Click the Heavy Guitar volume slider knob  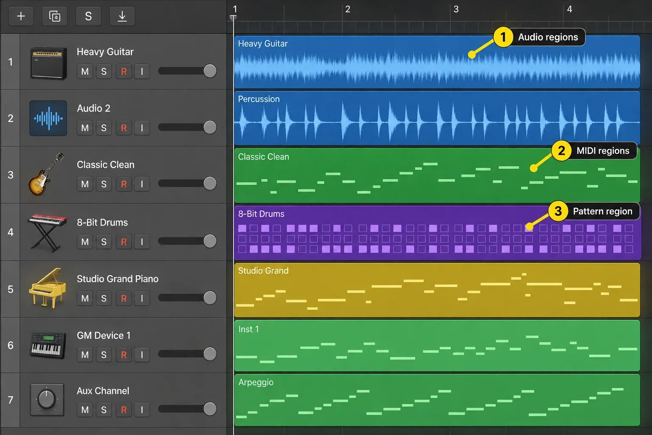210,71
